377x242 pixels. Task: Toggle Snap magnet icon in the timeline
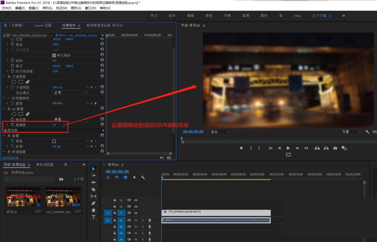pos(117,177)
